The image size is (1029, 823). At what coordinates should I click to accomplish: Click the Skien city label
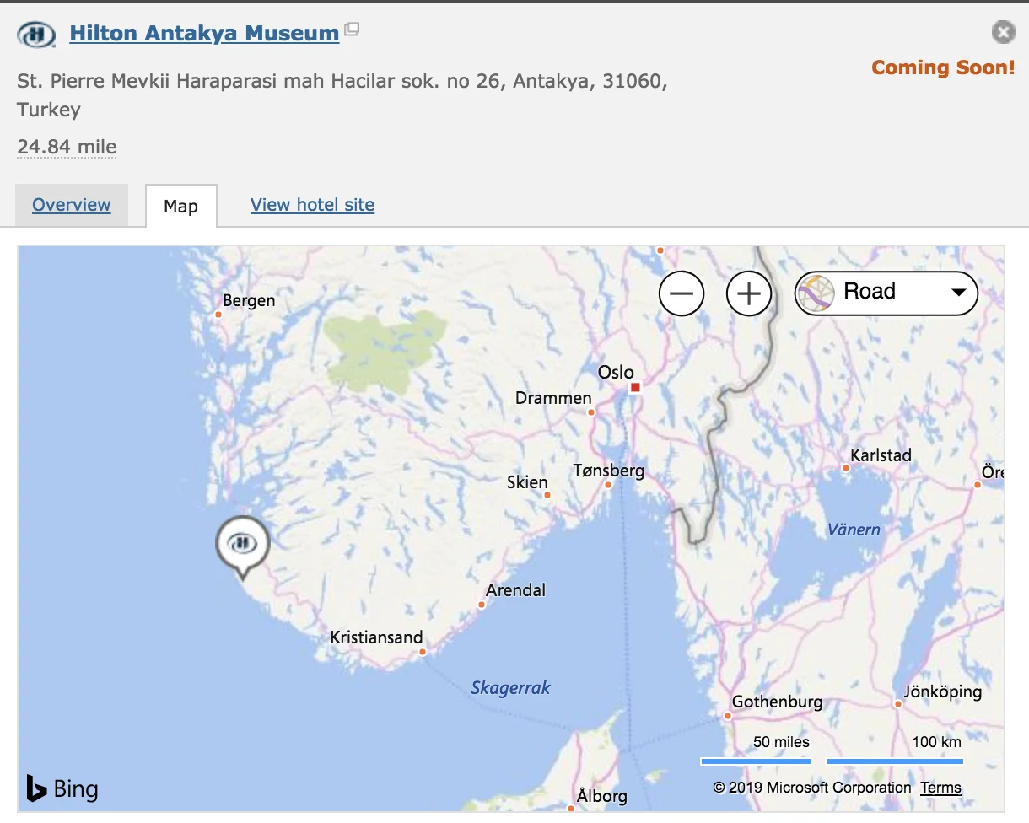[x=527, y=482]
